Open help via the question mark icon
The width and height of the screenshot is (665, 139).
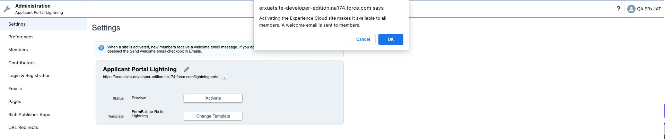[618, 9]
